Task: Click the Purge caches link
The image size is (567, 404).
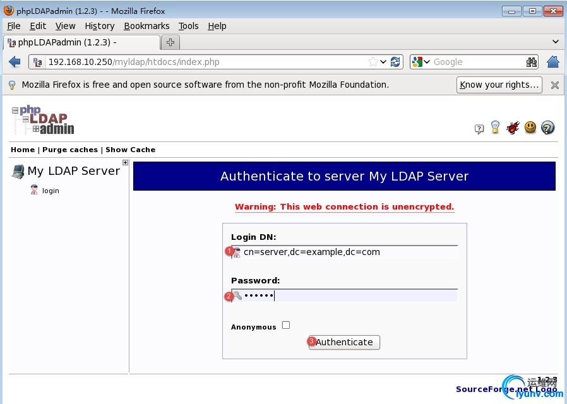Action: coord(70,150)
